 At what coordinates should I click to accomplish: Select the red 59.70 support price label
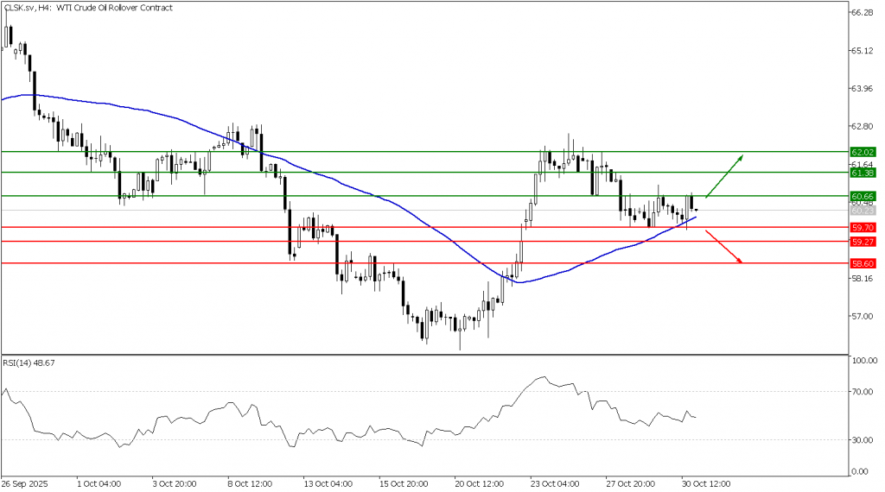tap(863, 228)
